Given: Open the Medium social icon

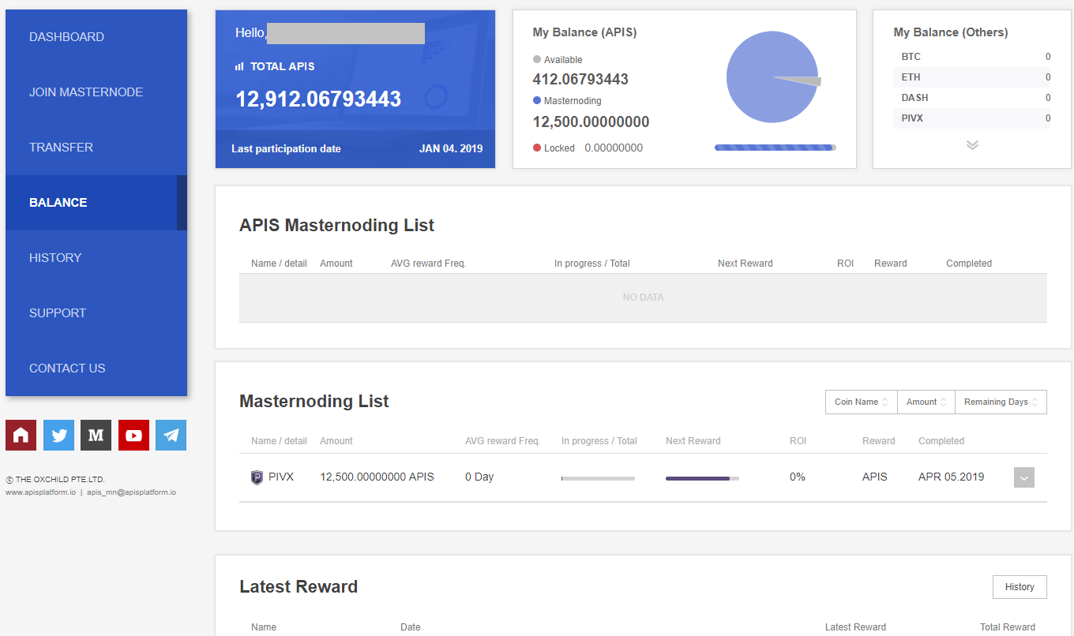Looking at the screenshot, I should pos(96,435).
